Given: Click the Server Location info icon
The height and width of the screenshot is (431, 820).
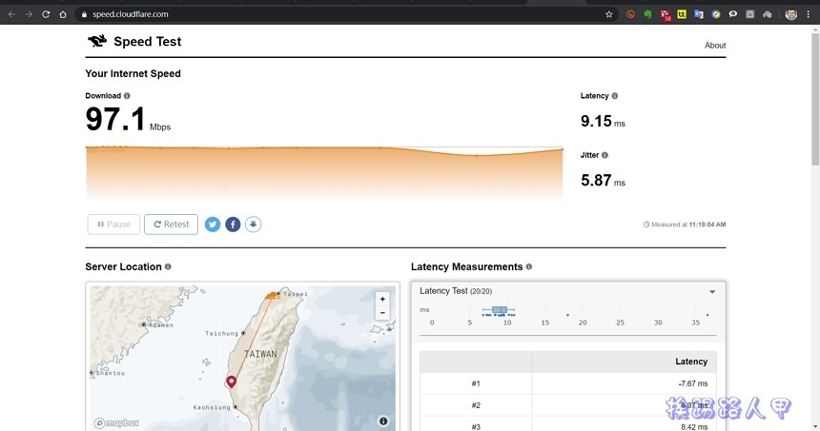Looking at the screenshot, I should [x=168, y=267].
